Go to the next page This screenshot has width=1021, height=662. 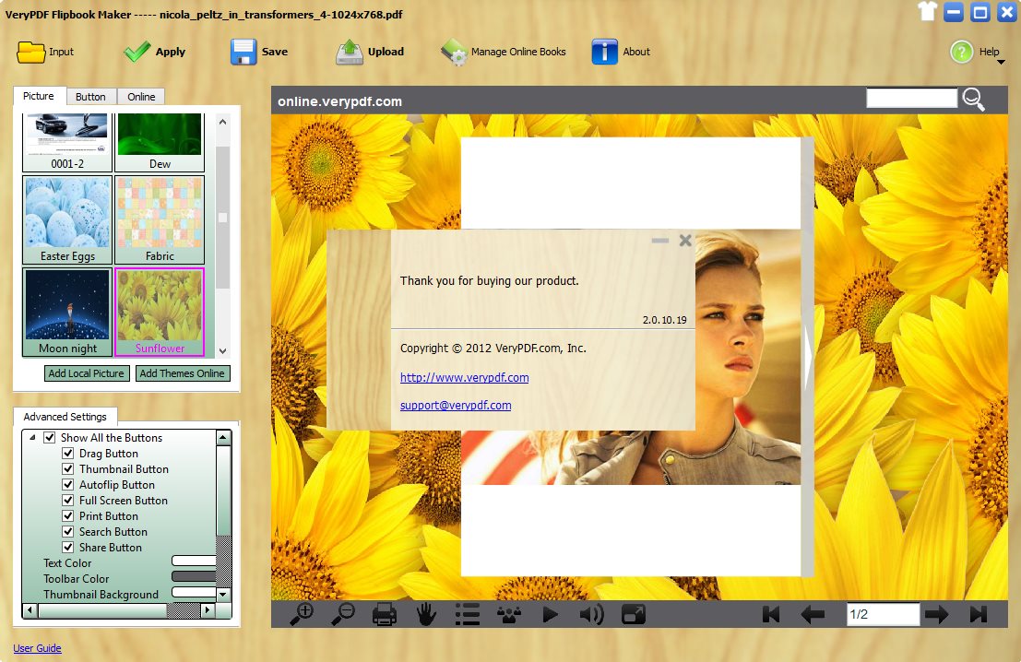coord(936,614)
